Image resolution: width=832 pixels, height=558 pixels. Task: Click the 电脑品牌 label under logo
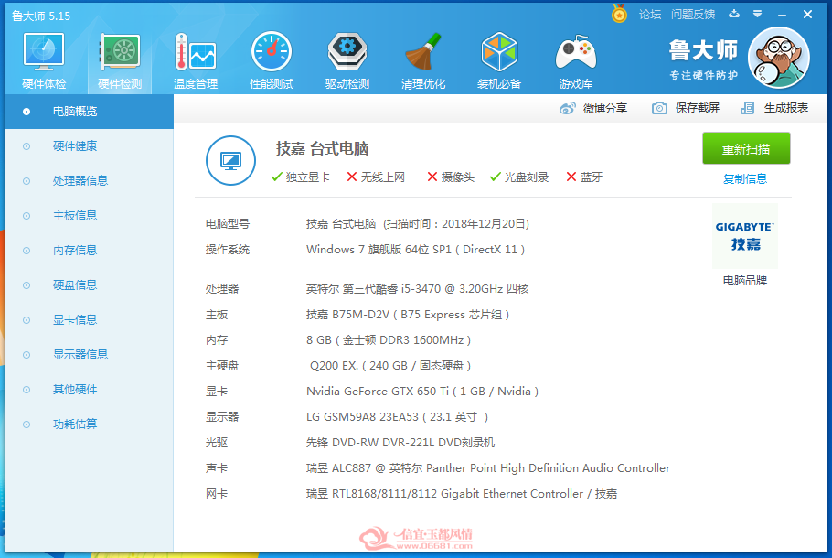[x=745, y=280]
